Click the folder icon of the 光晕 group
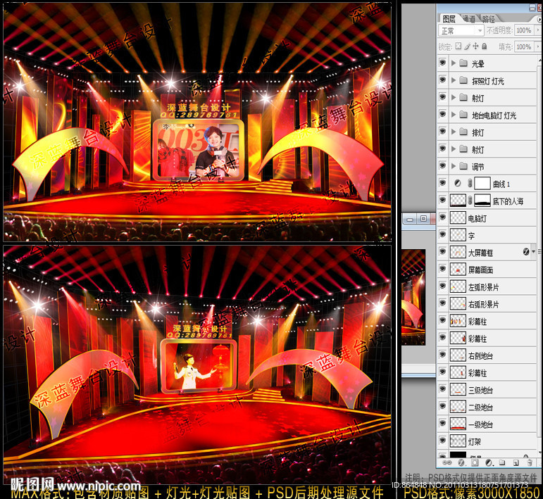This screenshot has height=499, width=543. pos(463,63)
